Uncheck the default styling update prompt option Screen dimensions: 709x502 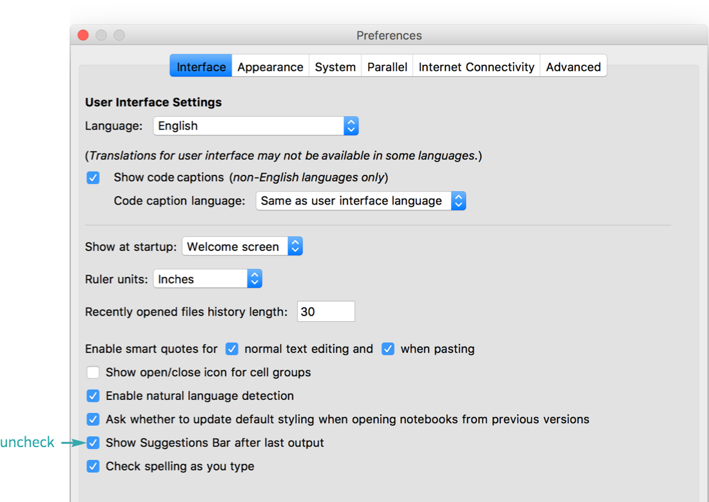[93, 419]
